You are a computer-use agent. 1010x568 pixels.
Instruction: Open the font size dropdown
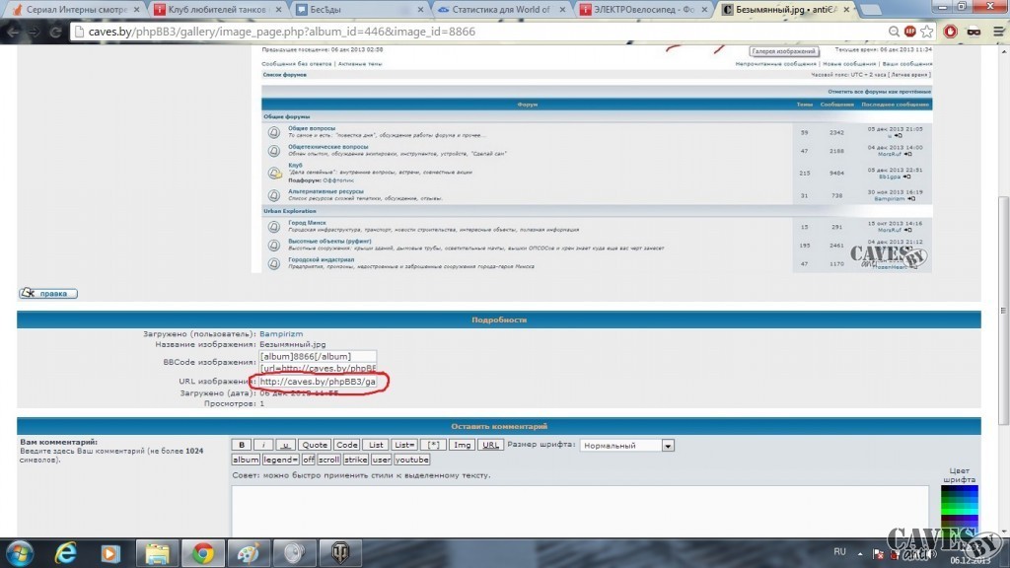pos(627,445)
